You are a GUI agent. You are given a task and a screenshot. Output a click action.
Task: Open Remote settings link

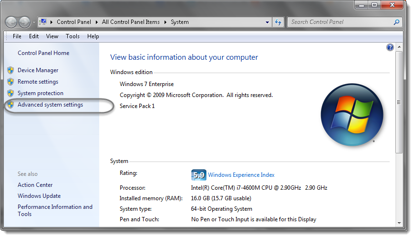click(x=38, y=82)
